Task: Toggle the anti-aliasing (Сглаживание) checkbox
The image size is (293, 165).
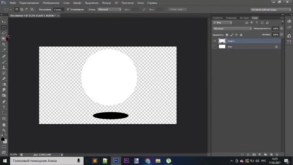Action: pyautogui.click(x=68, y=9)
